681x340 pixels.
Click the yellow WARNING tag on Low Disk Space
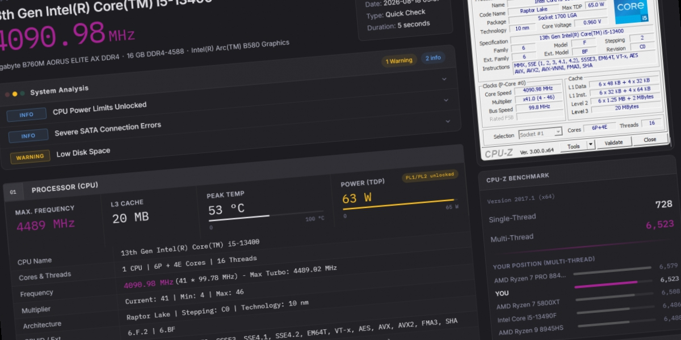pyautogui.click(x=30, y=157)
